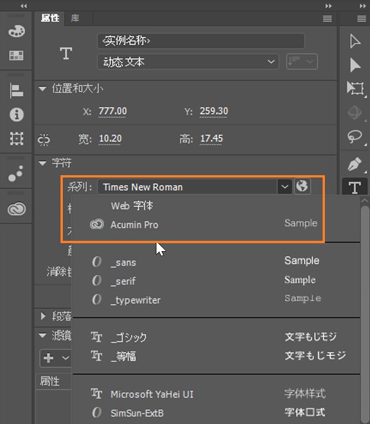Open the tools panel options menu
Image resolution: width=370 pixels, height=424 pixels.
pos(361,19)
